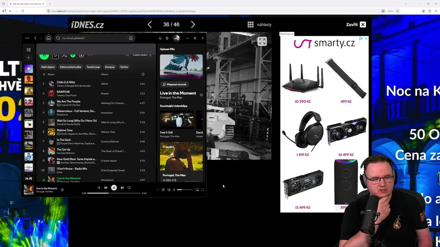The height and width of the screenshot is (247, 440).
Task: Toggle shuffle in the player bar
Action: tap(99, 188)
